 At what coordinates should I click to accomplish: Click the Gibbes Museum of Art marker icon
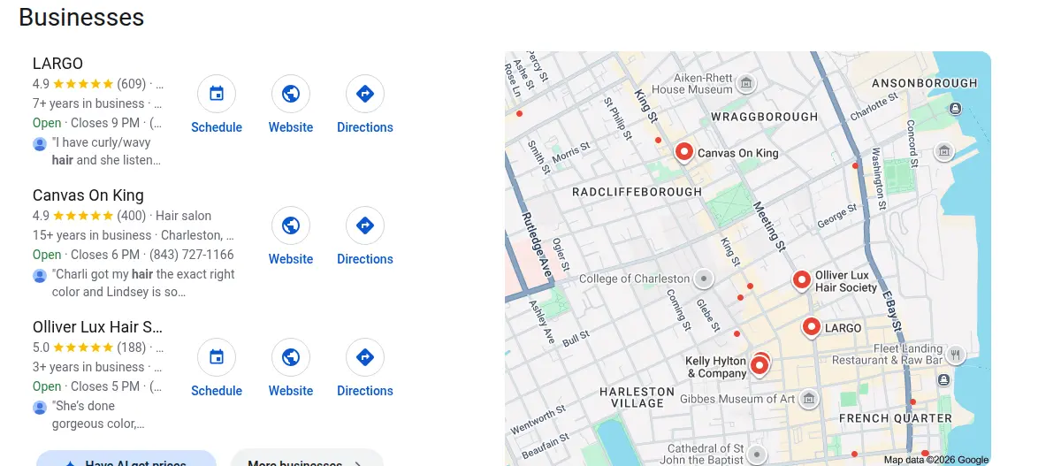808,399
